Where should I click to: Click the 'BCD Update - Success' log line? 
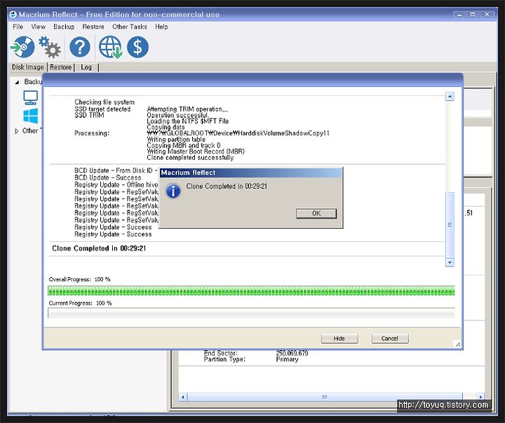[x=107, y=177]
